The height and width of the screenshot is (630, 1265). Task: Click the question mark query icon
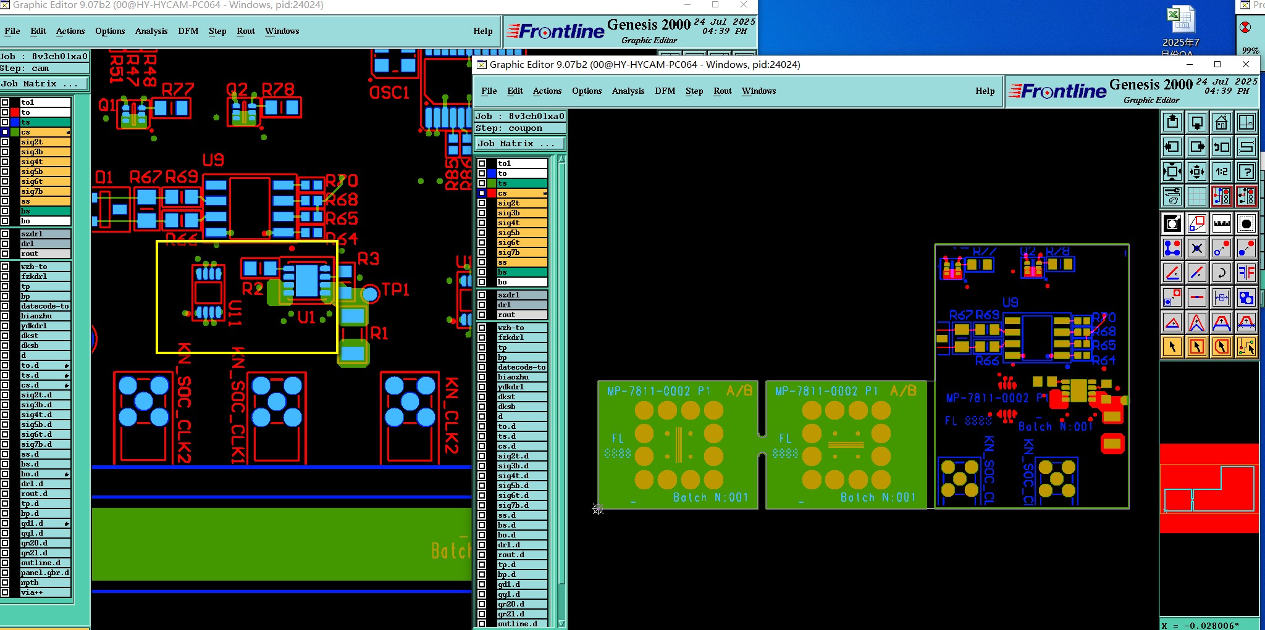point(1246,172)
